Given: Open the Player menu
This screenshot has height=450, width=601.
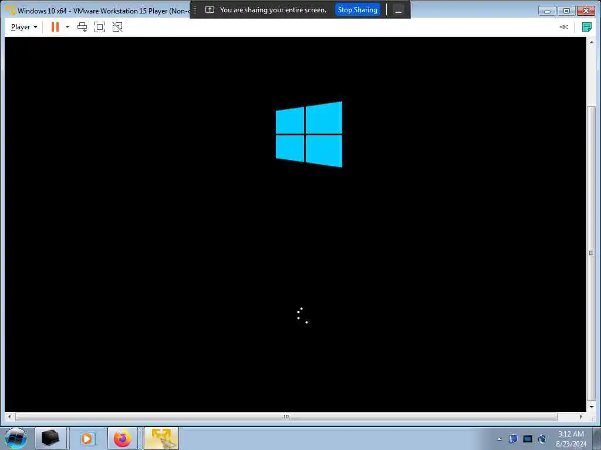Looking at the screenshot, I should point(24,27).
